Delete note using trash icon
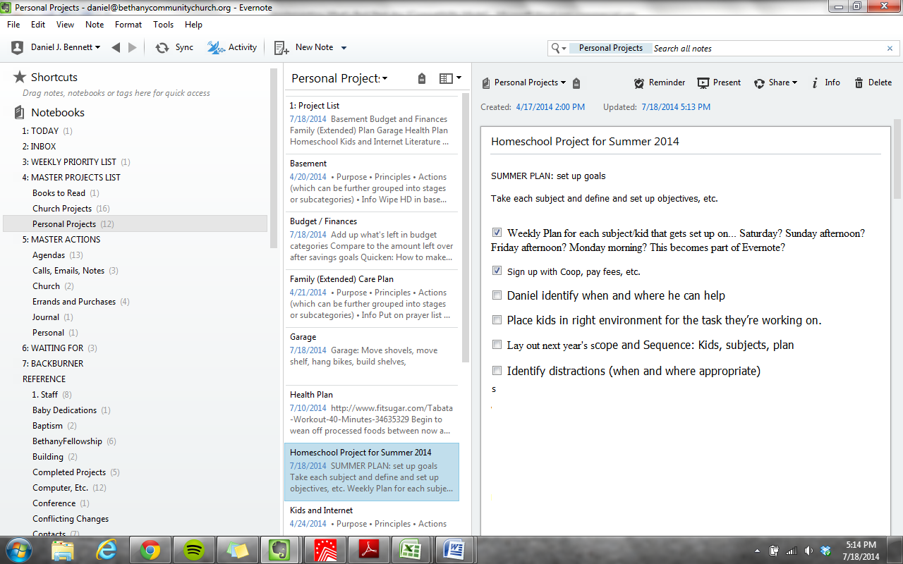 click(x=859, y=82)
